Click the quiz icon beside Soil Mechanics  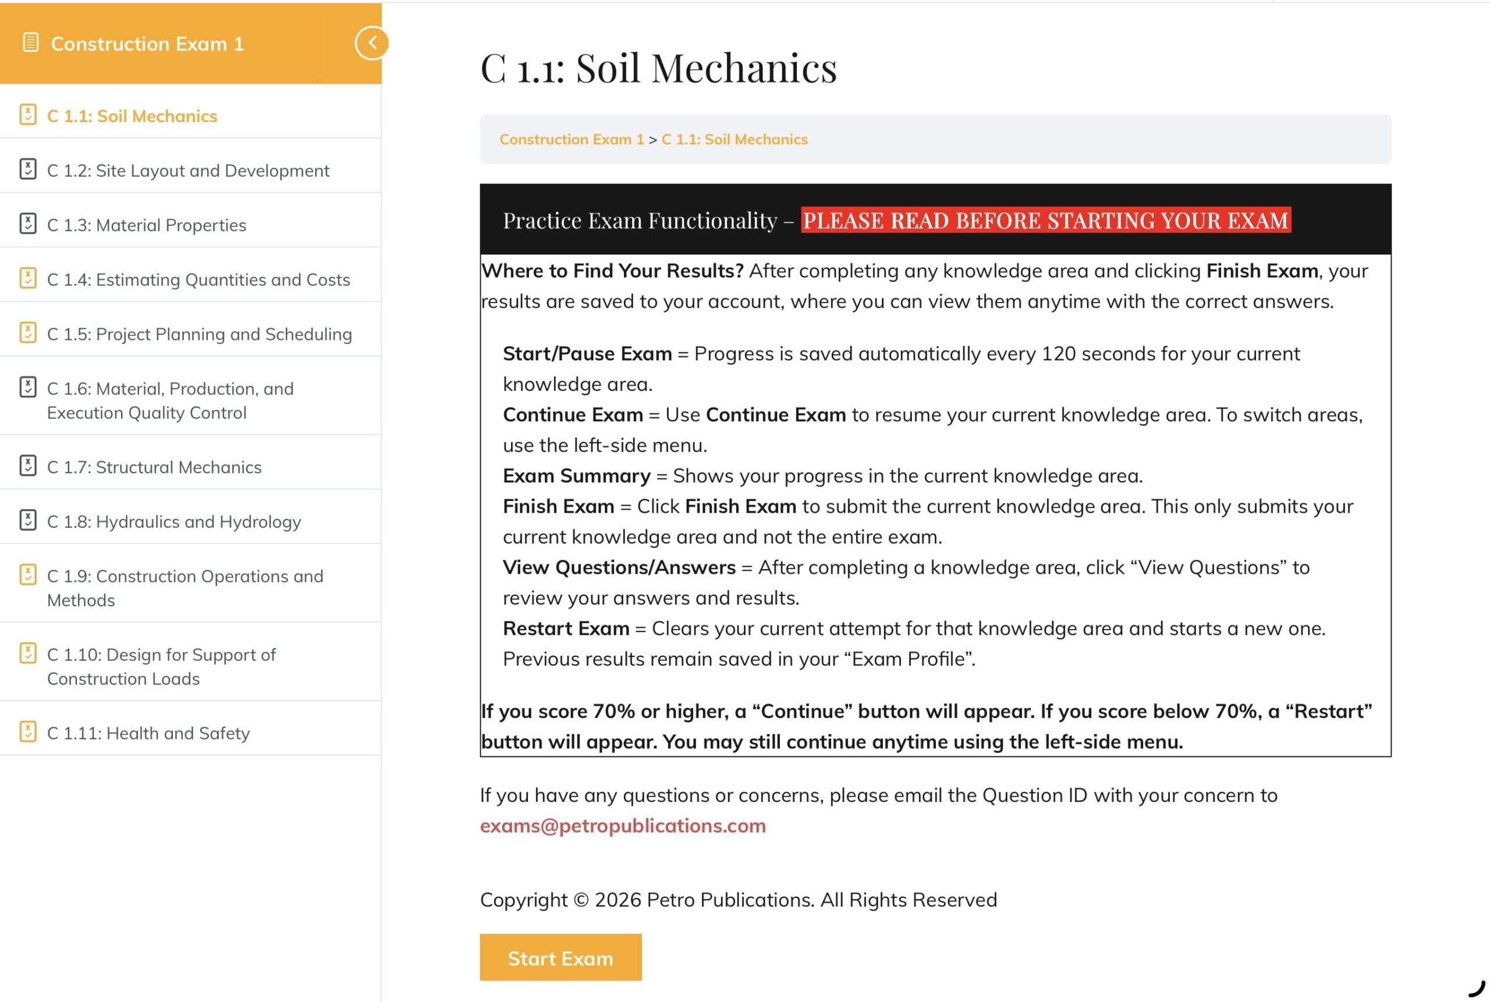28,115
